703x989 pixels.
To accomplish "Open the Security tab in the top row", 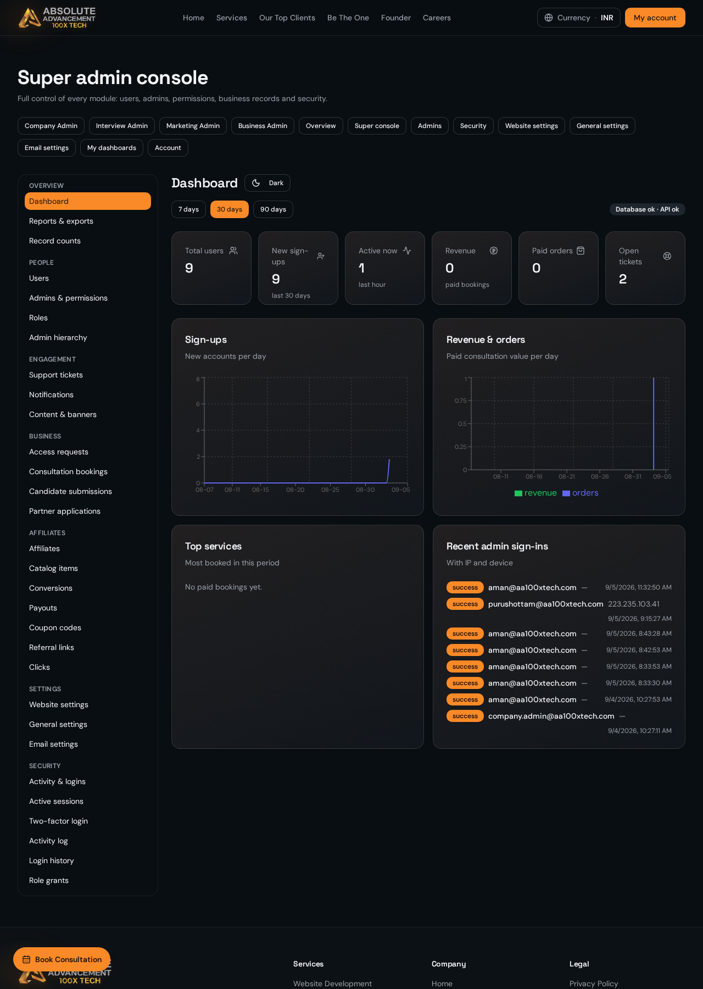I will [x=473, y=126].
